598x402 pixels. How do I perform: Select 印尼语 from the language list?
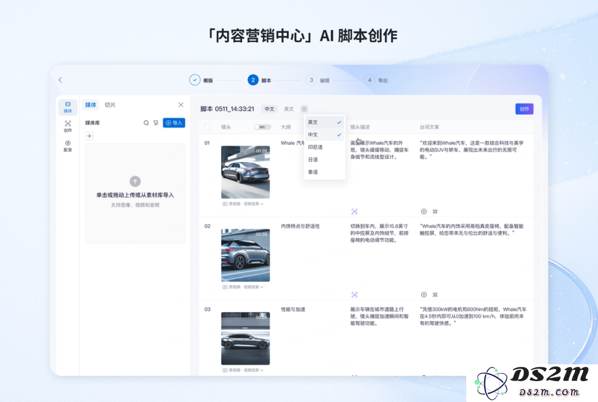[324, 147]
